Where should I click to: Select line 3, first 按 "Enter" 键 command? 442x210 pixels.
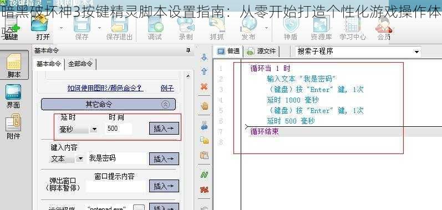(x=315, y=90)
